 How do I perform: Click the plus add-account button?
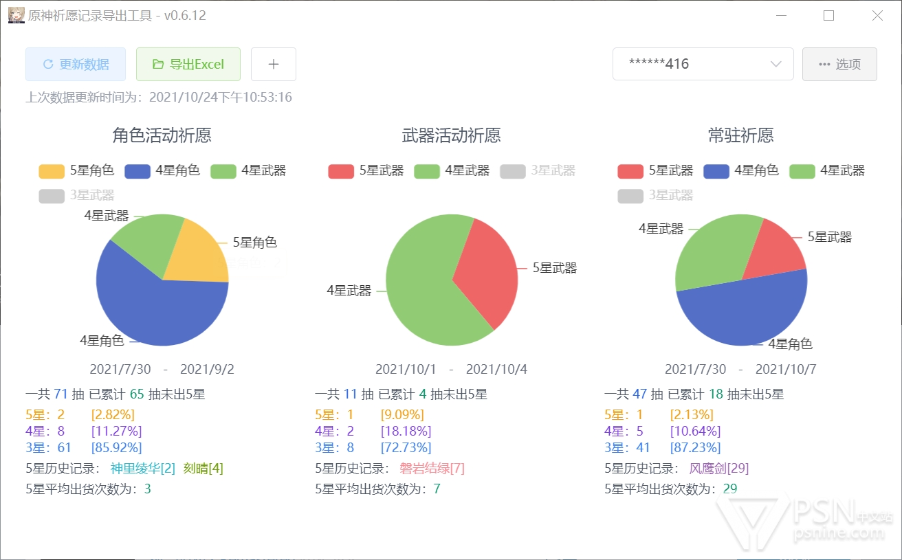pos(274,64)
